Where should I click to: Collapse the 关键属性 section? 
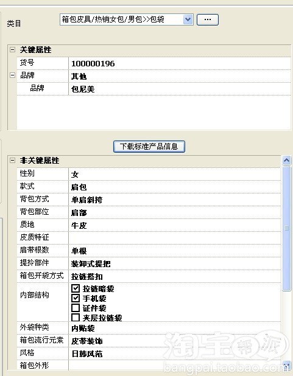[x=12, y=50]
